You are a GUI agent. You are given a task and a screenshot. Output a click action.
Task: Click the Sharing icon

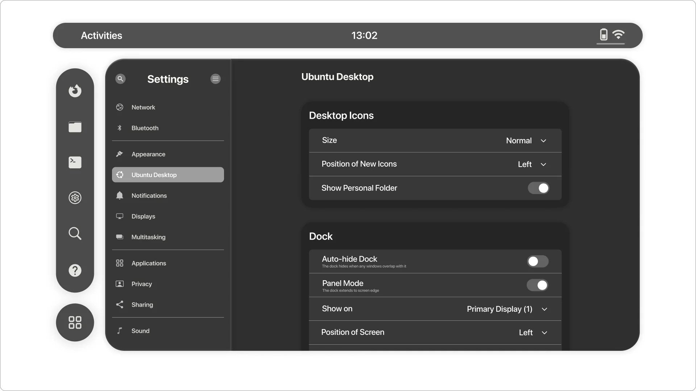[x=120, y=304]
